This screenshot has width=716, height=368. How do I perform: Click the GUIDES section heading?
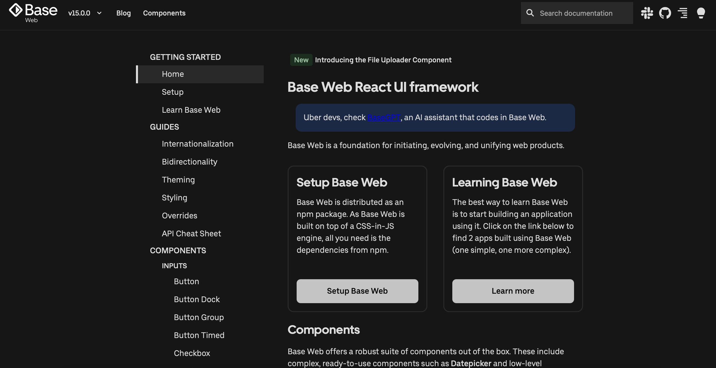point(164,127)
